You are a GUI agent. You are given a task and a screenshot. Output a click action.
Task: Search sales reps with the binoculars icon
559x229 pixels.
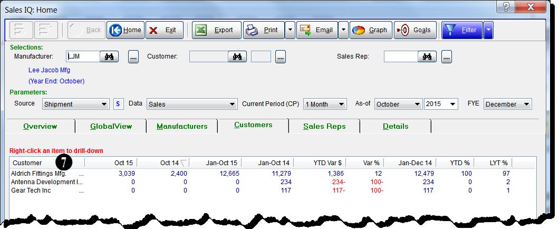pyautogui.click(x=427, y=56)
